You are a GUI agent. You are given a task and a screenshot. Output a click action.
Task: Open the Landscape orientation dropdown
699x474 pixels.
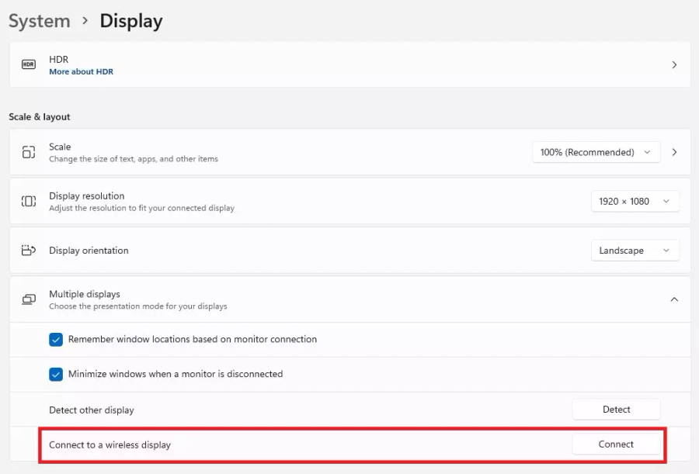[635, 251]
